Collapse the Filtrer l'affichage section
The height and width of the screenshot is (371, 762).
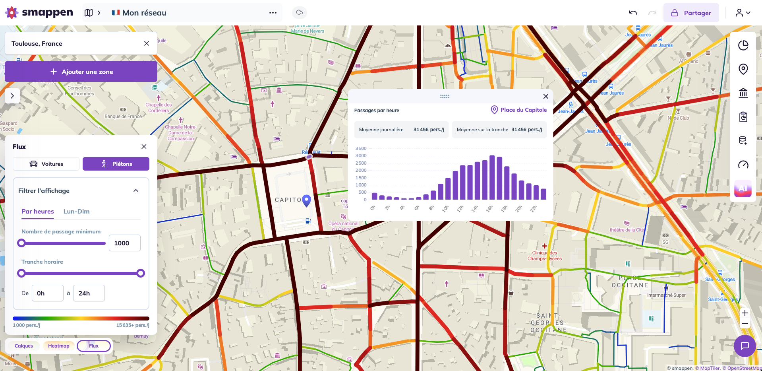(136, 191)
